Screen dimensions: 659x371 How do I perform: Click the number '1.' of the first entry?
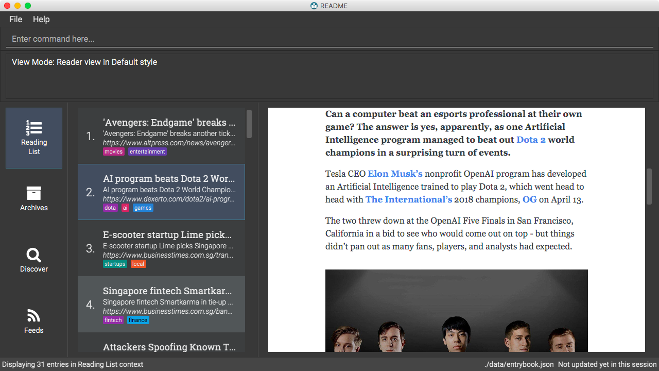pyautogui.click(x=91, y=136)
